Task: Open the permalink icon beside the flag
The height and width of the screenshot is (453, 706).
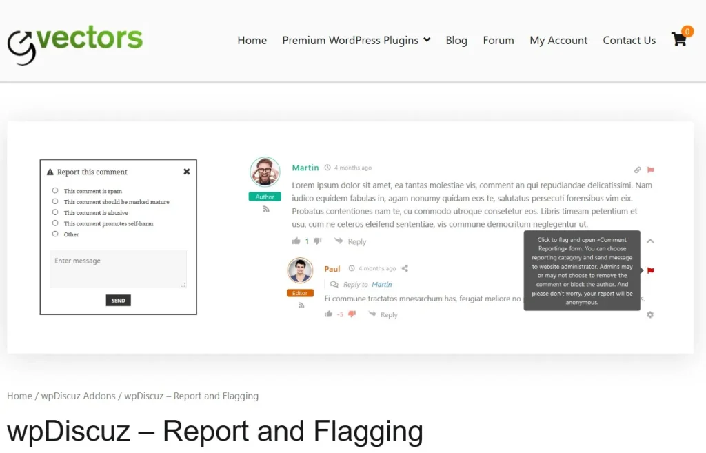Action: tap(638, 170)
